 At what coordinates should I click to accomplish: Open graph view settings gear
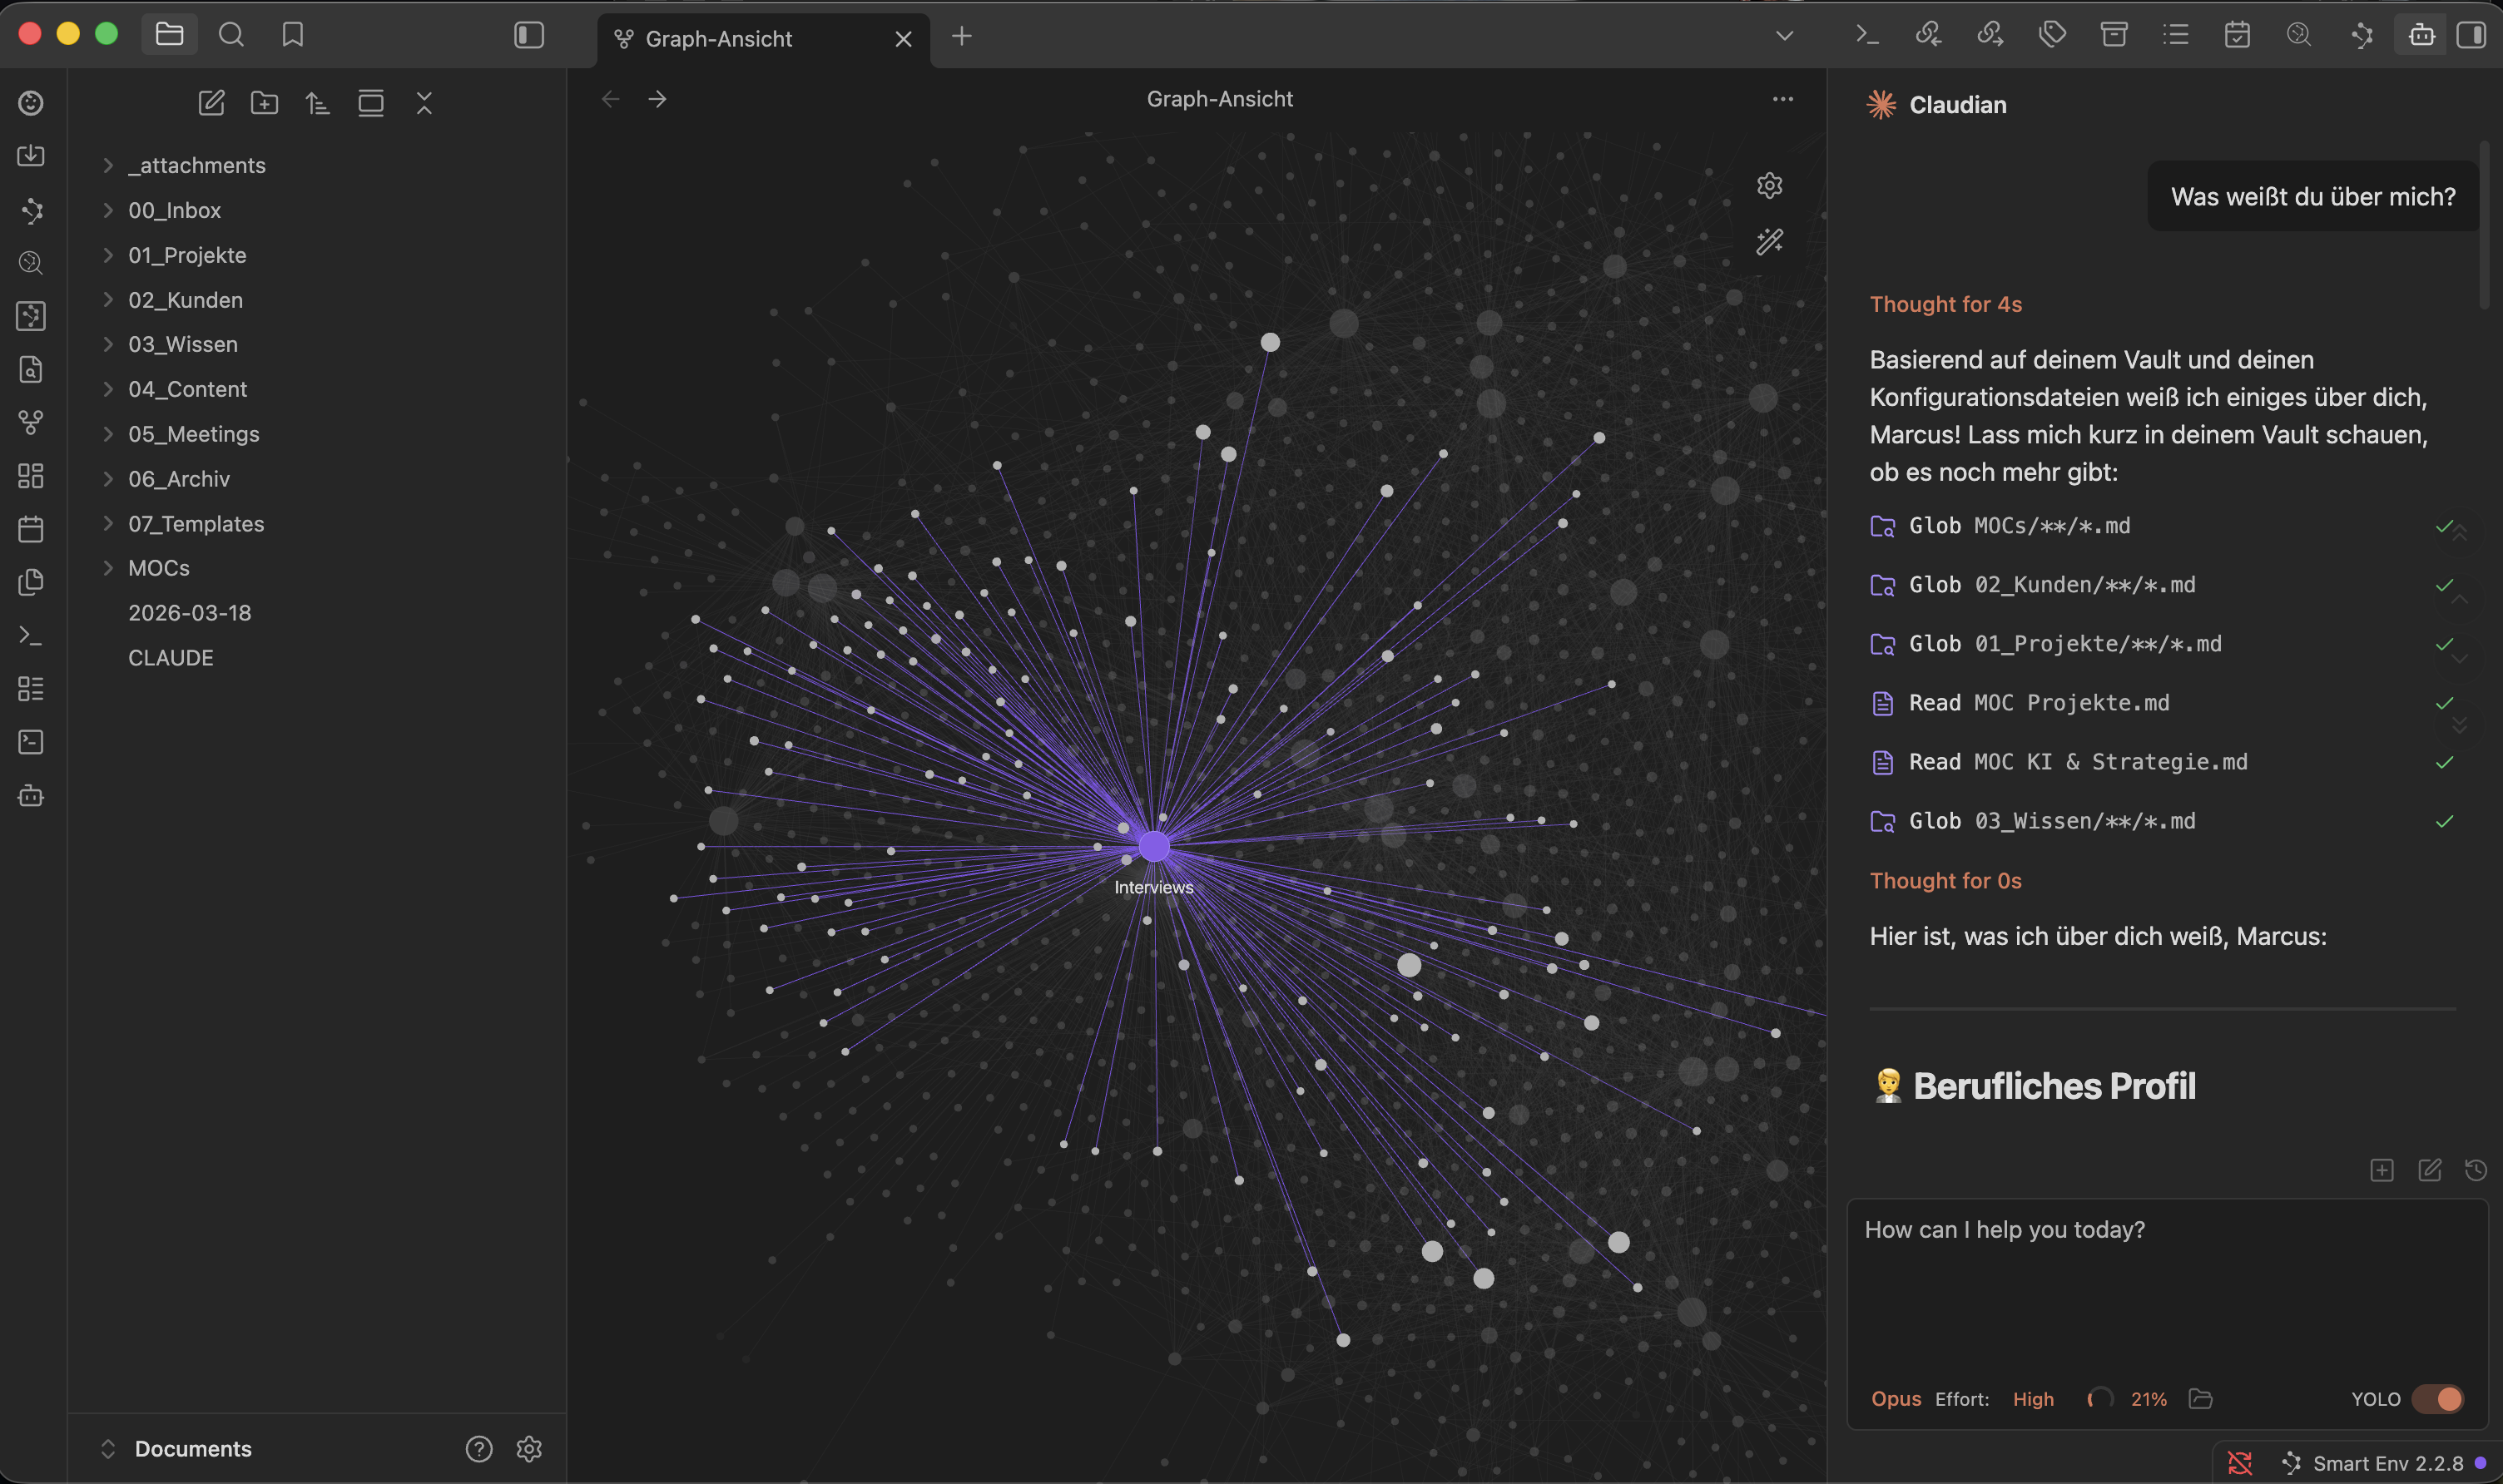coord(1769,185)
